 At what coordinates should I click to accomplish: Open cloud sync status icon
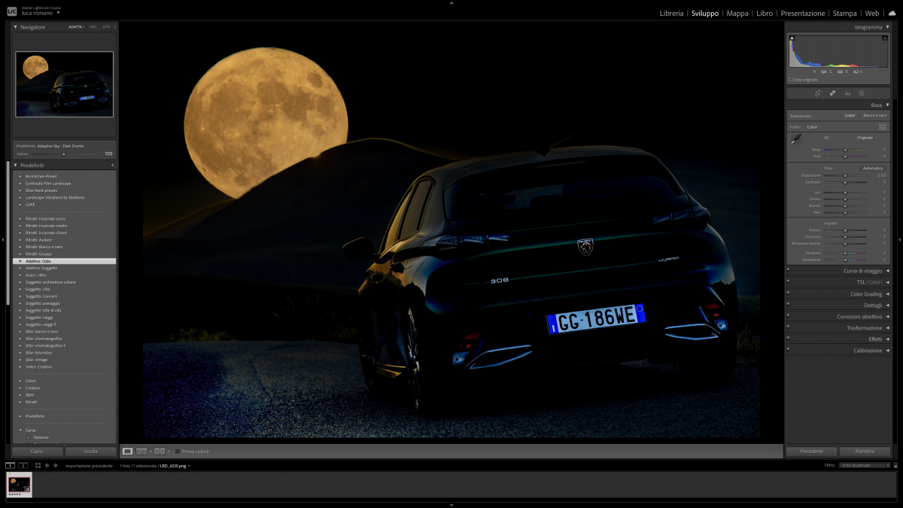(892, 13)
